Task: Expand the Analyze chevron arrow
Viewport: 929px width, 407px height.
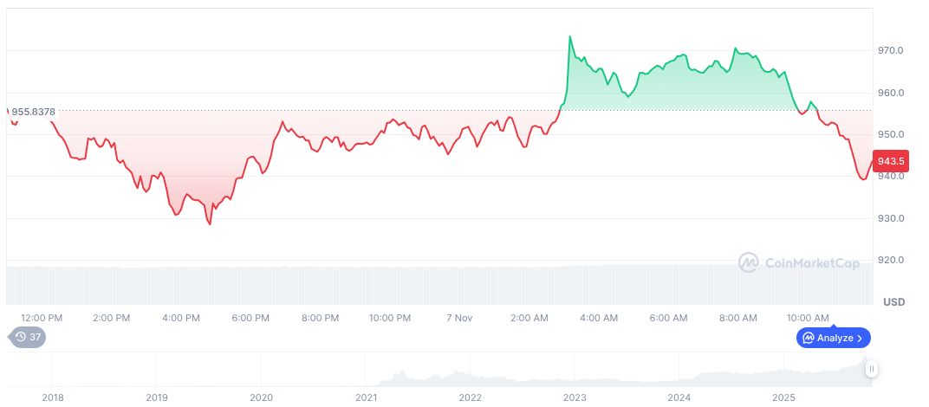Action: pos(861,338)
